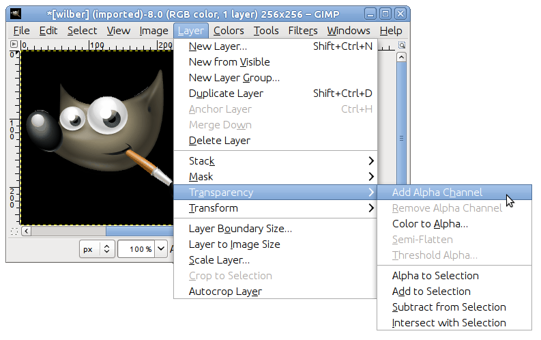Choose New Layer from Layer menu
Screen dimensions: 541x340
click(x=218, y=46)
